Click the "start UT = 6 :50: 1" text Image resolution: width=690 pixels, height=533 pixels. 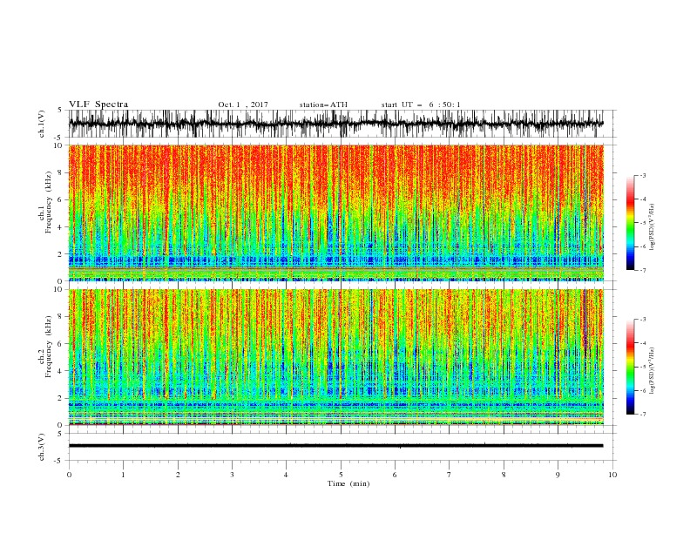(x=421, y=105)
